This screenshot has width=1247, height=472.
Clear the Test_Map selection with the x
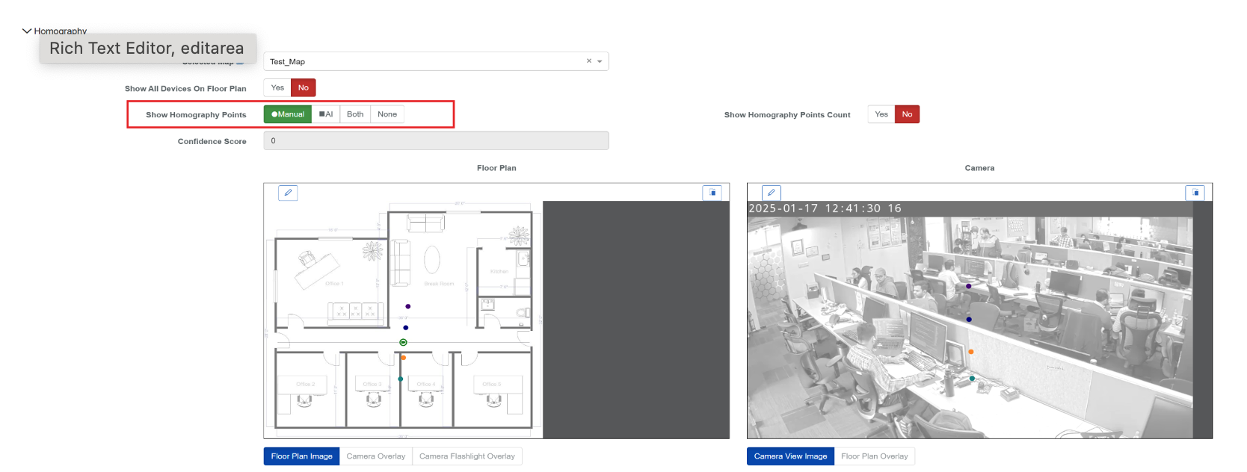tap(589, 61)
